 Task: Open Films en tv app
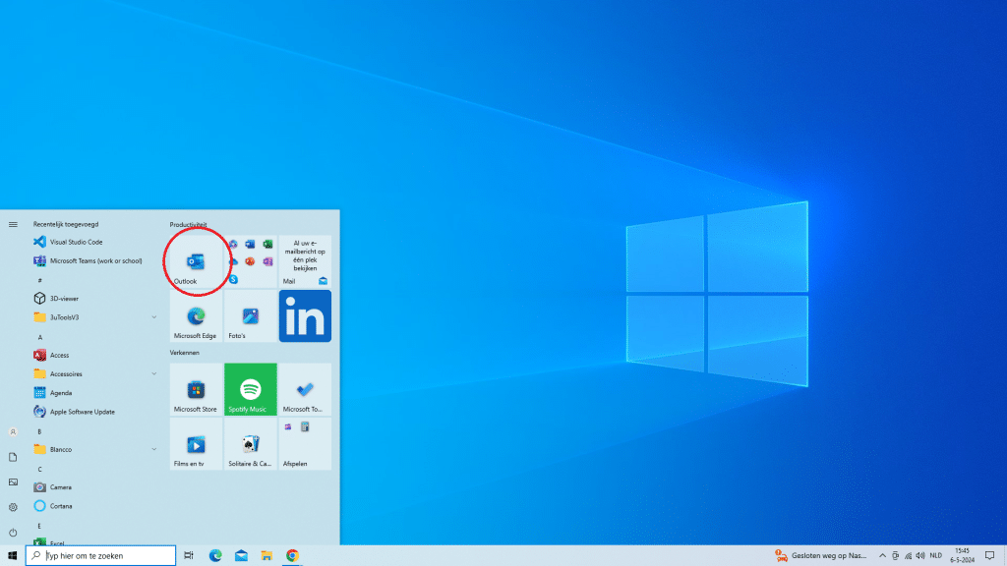click(x=196, y=445)
